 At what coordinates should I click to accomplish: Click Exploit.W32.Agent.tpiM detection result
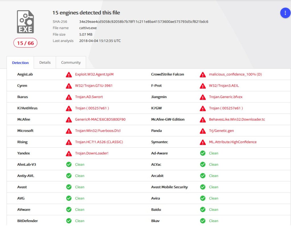click(x=94, y=74)
